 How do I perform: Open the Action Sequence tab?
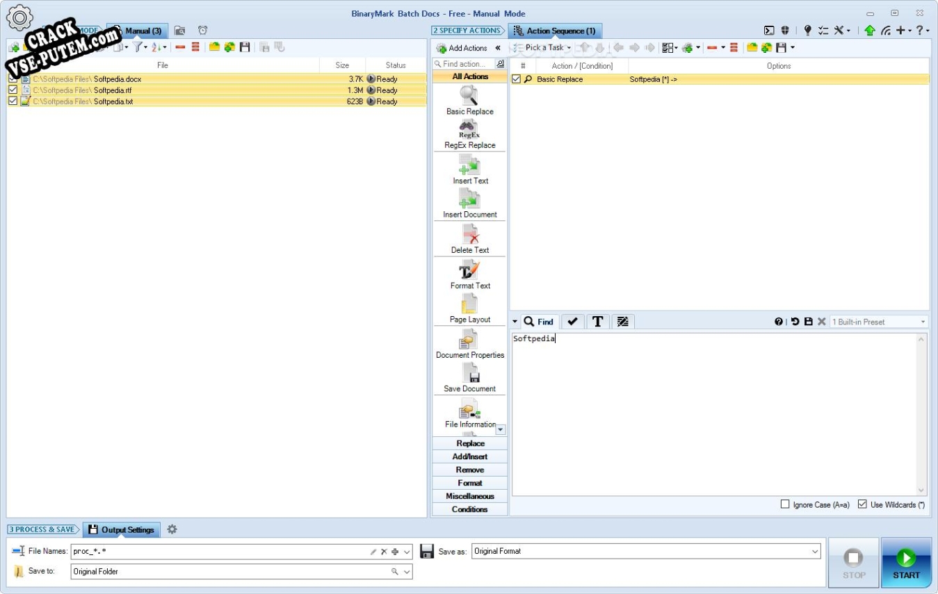[555, 31]
